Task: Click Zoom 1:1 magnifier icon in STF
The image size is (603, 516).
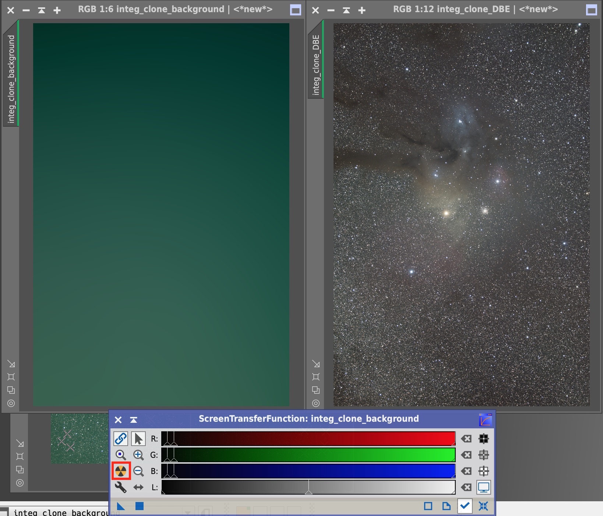Action: click(121, 455)
